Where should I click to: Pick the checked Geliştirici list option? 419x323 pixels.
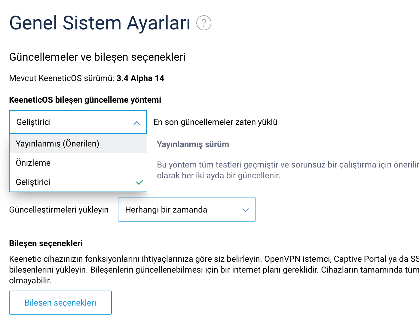[x=78, y=182]
